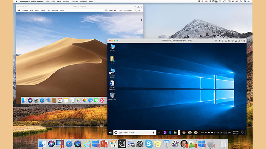Open Calendar in the Mojave window Dock
The image size is (266, 149).
coord(60,101)
